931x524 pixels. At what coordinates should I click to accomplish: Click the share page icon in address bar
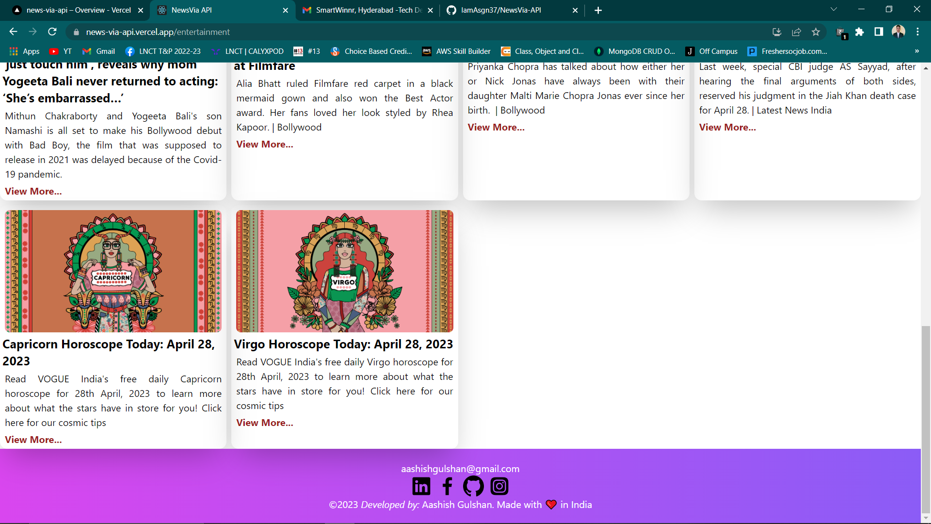click(x=796, y=32)
